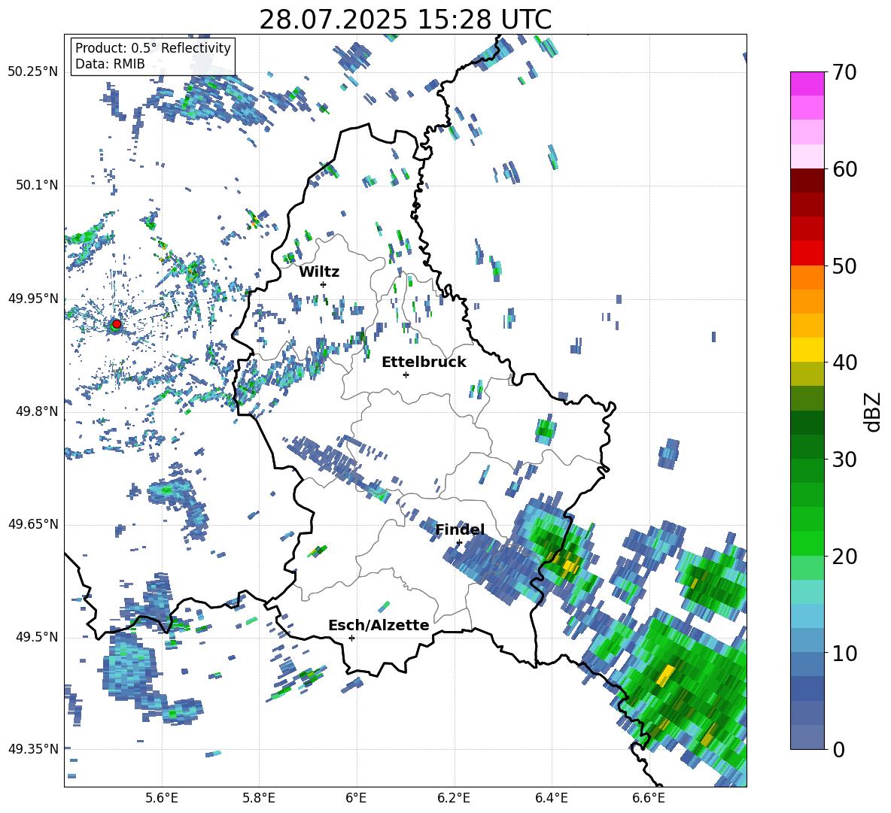Click the colorbar tick label 60
This screenshot has width=891, height=813.
(x=844, y=169)
